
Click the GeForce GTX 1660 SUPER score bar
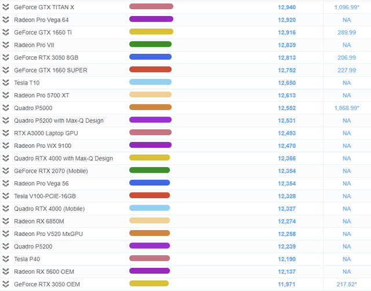point(150,70)
